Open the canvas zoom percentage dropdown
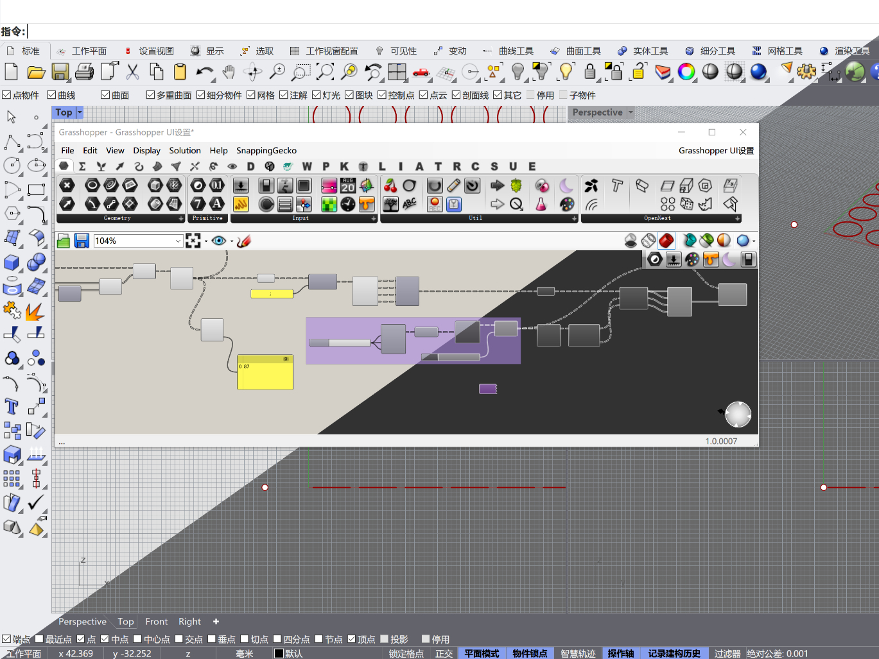The height and width of the screenshot is (659, 879). (x=178, y=241)
